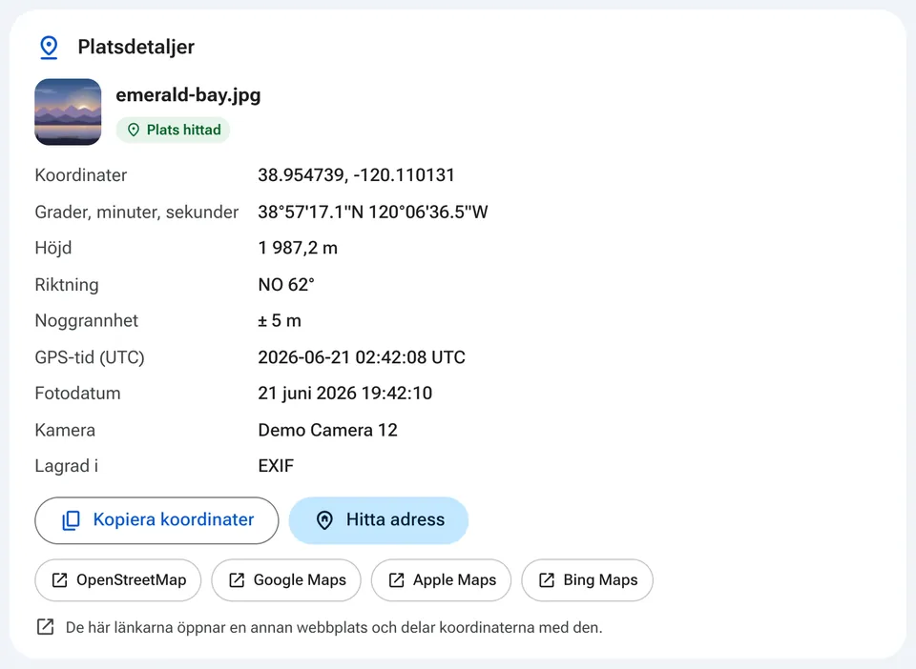Click external-link icon on Apple Maps button
The image size is (916, 669).
click(x=396, y=579)
